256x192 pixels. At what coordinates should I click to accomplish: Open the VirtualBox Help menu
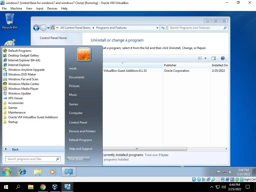pos(64,8)
